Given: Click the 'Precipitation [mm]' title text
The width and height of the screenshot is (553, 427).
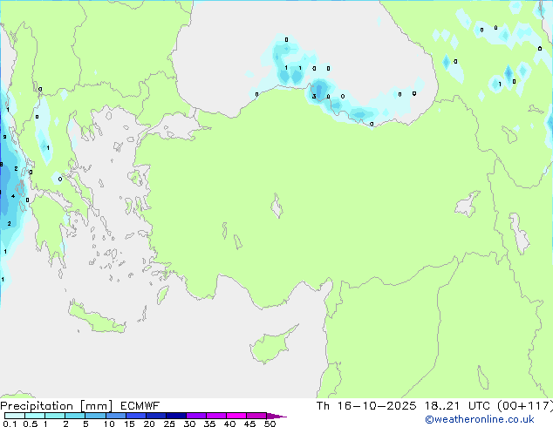Looking at the screenshot, I should (57, 406).
